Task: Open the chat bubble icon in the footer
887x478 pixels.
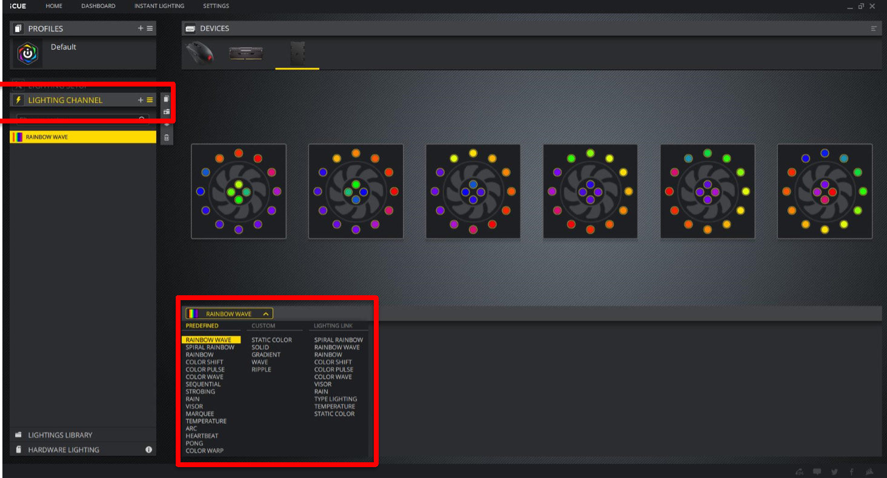Action: pyautogui.click(x=817, y=471)
